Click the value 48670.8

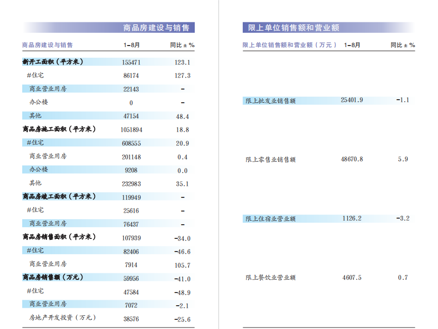tap(352, 159)
